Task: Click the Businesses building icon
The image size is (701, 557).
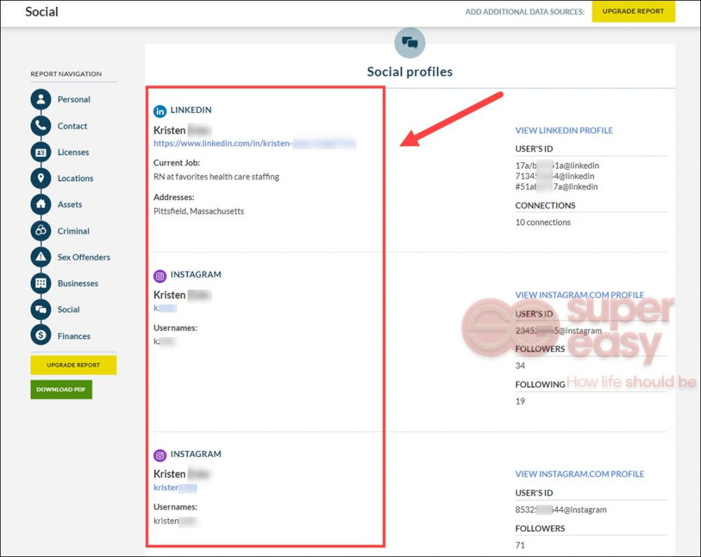Action: (x=40, y=283)
